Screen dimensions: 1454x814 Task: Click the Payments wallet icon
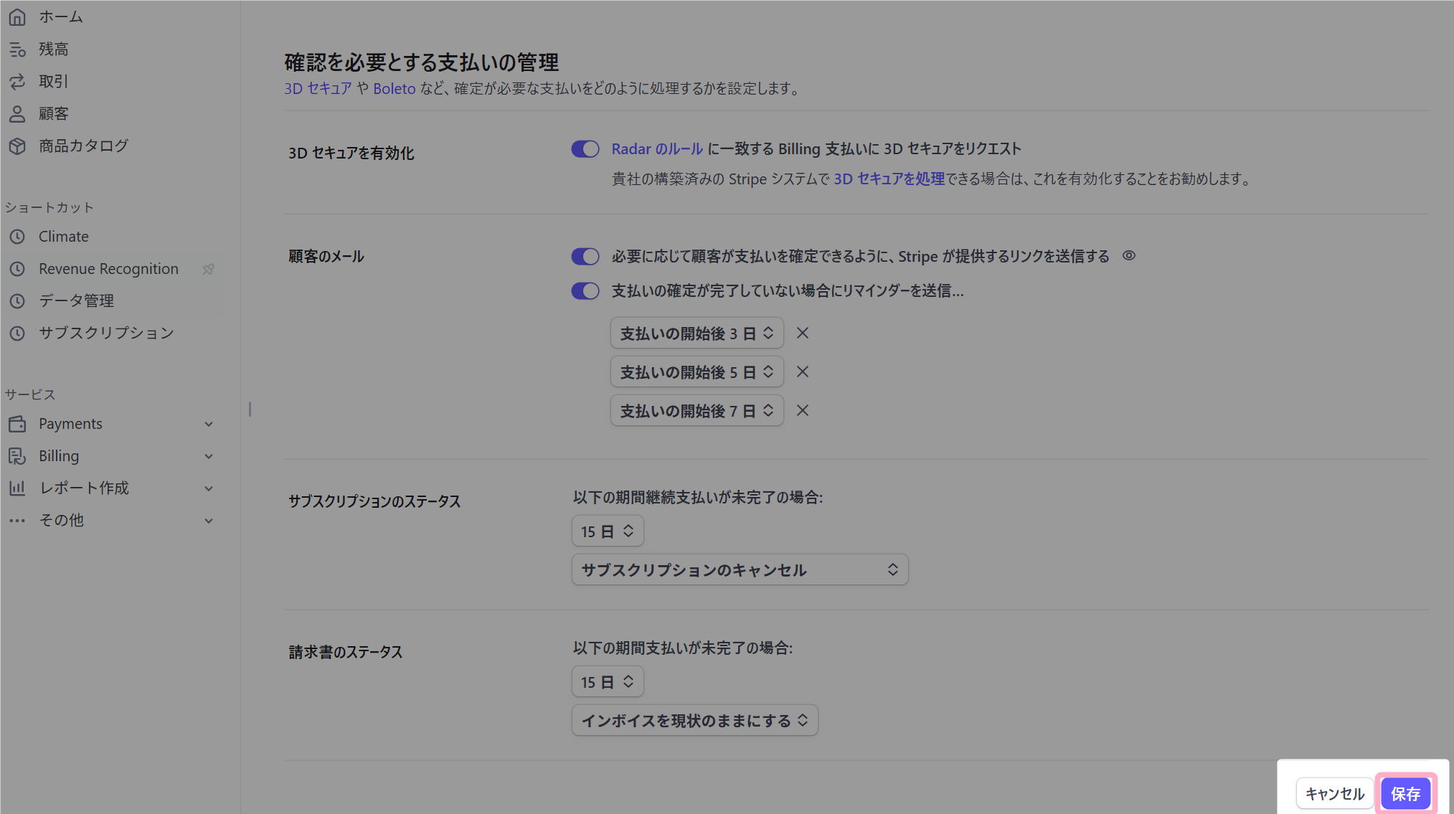click(17, 424)
